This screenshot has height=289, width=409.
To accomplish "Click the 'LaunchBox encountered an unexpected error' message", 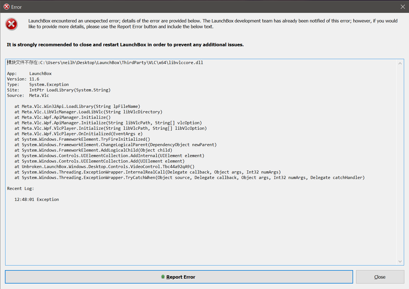I will pyautogui.click(x=213, y=24).
